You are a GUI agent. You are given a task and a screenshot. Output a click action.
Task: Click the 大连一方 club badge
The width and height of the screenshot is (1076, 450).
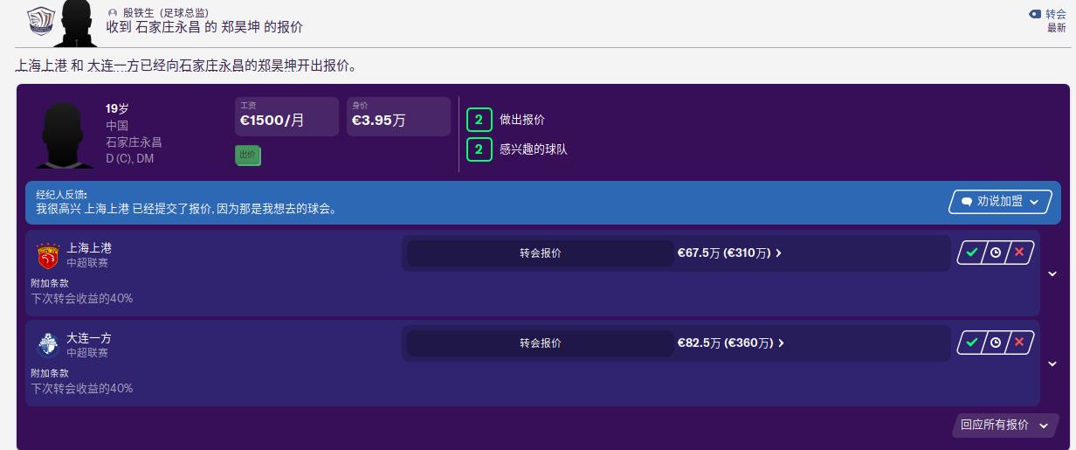point(47,344)
